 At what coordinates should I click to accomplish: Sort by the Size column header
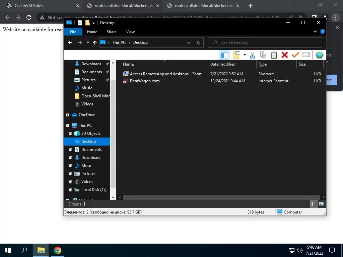pyautogui.click(x=310, y=64)
